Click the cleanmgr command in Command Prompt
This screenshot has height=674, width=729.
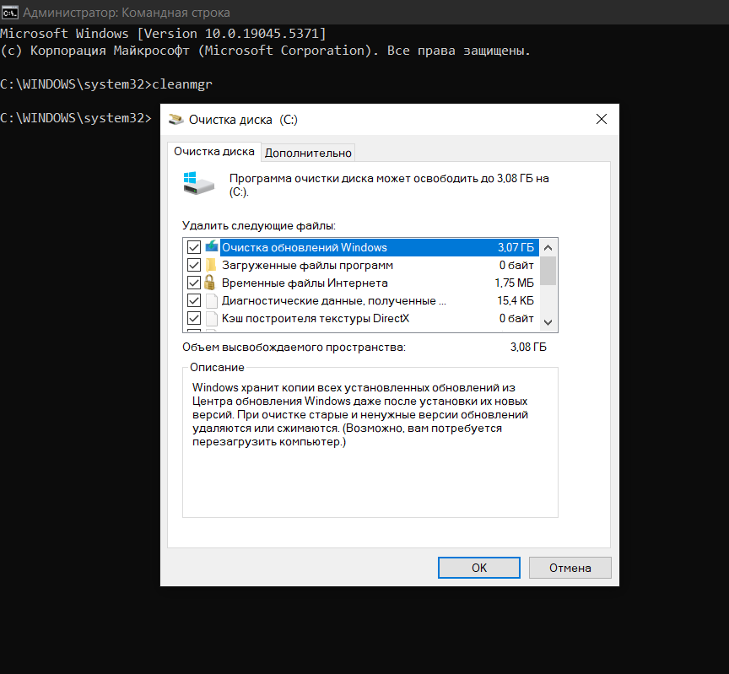coord(182,84)
